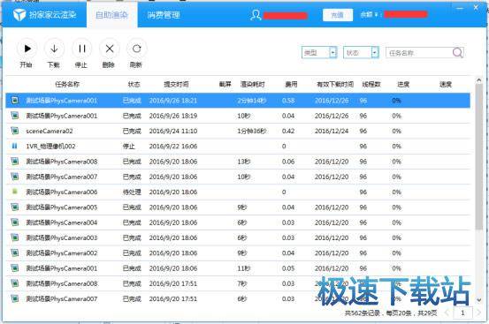Sort by the 提交时间 column header

click(x=176, y=84)
